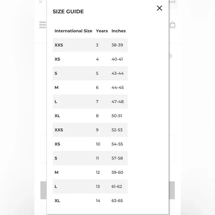Select the S label for 5 years
Screen dimensions: 215x215
pyautogui.click(x=56, y=73)
